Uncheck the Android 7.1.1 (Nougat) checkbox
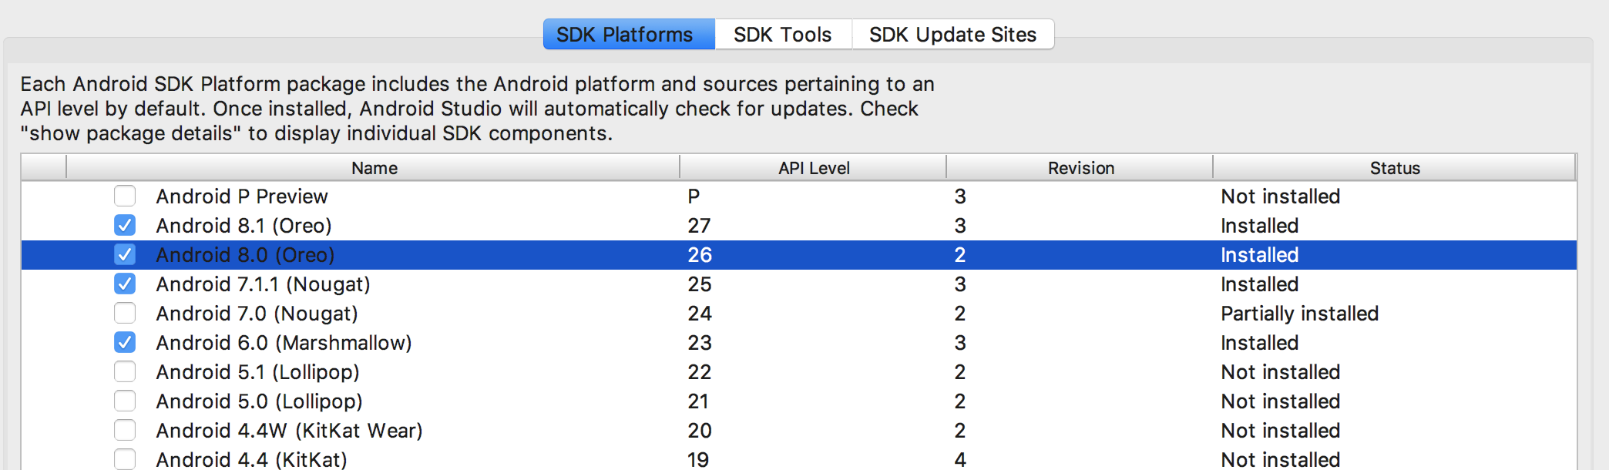1609x470 pixels. [x=125, y=284]
